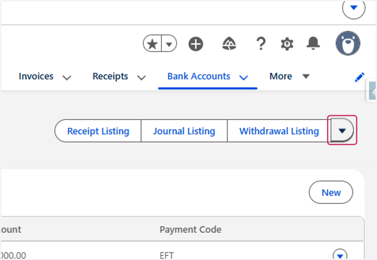
Task: Click the Withdrawal Listing button
Action: 279,131
